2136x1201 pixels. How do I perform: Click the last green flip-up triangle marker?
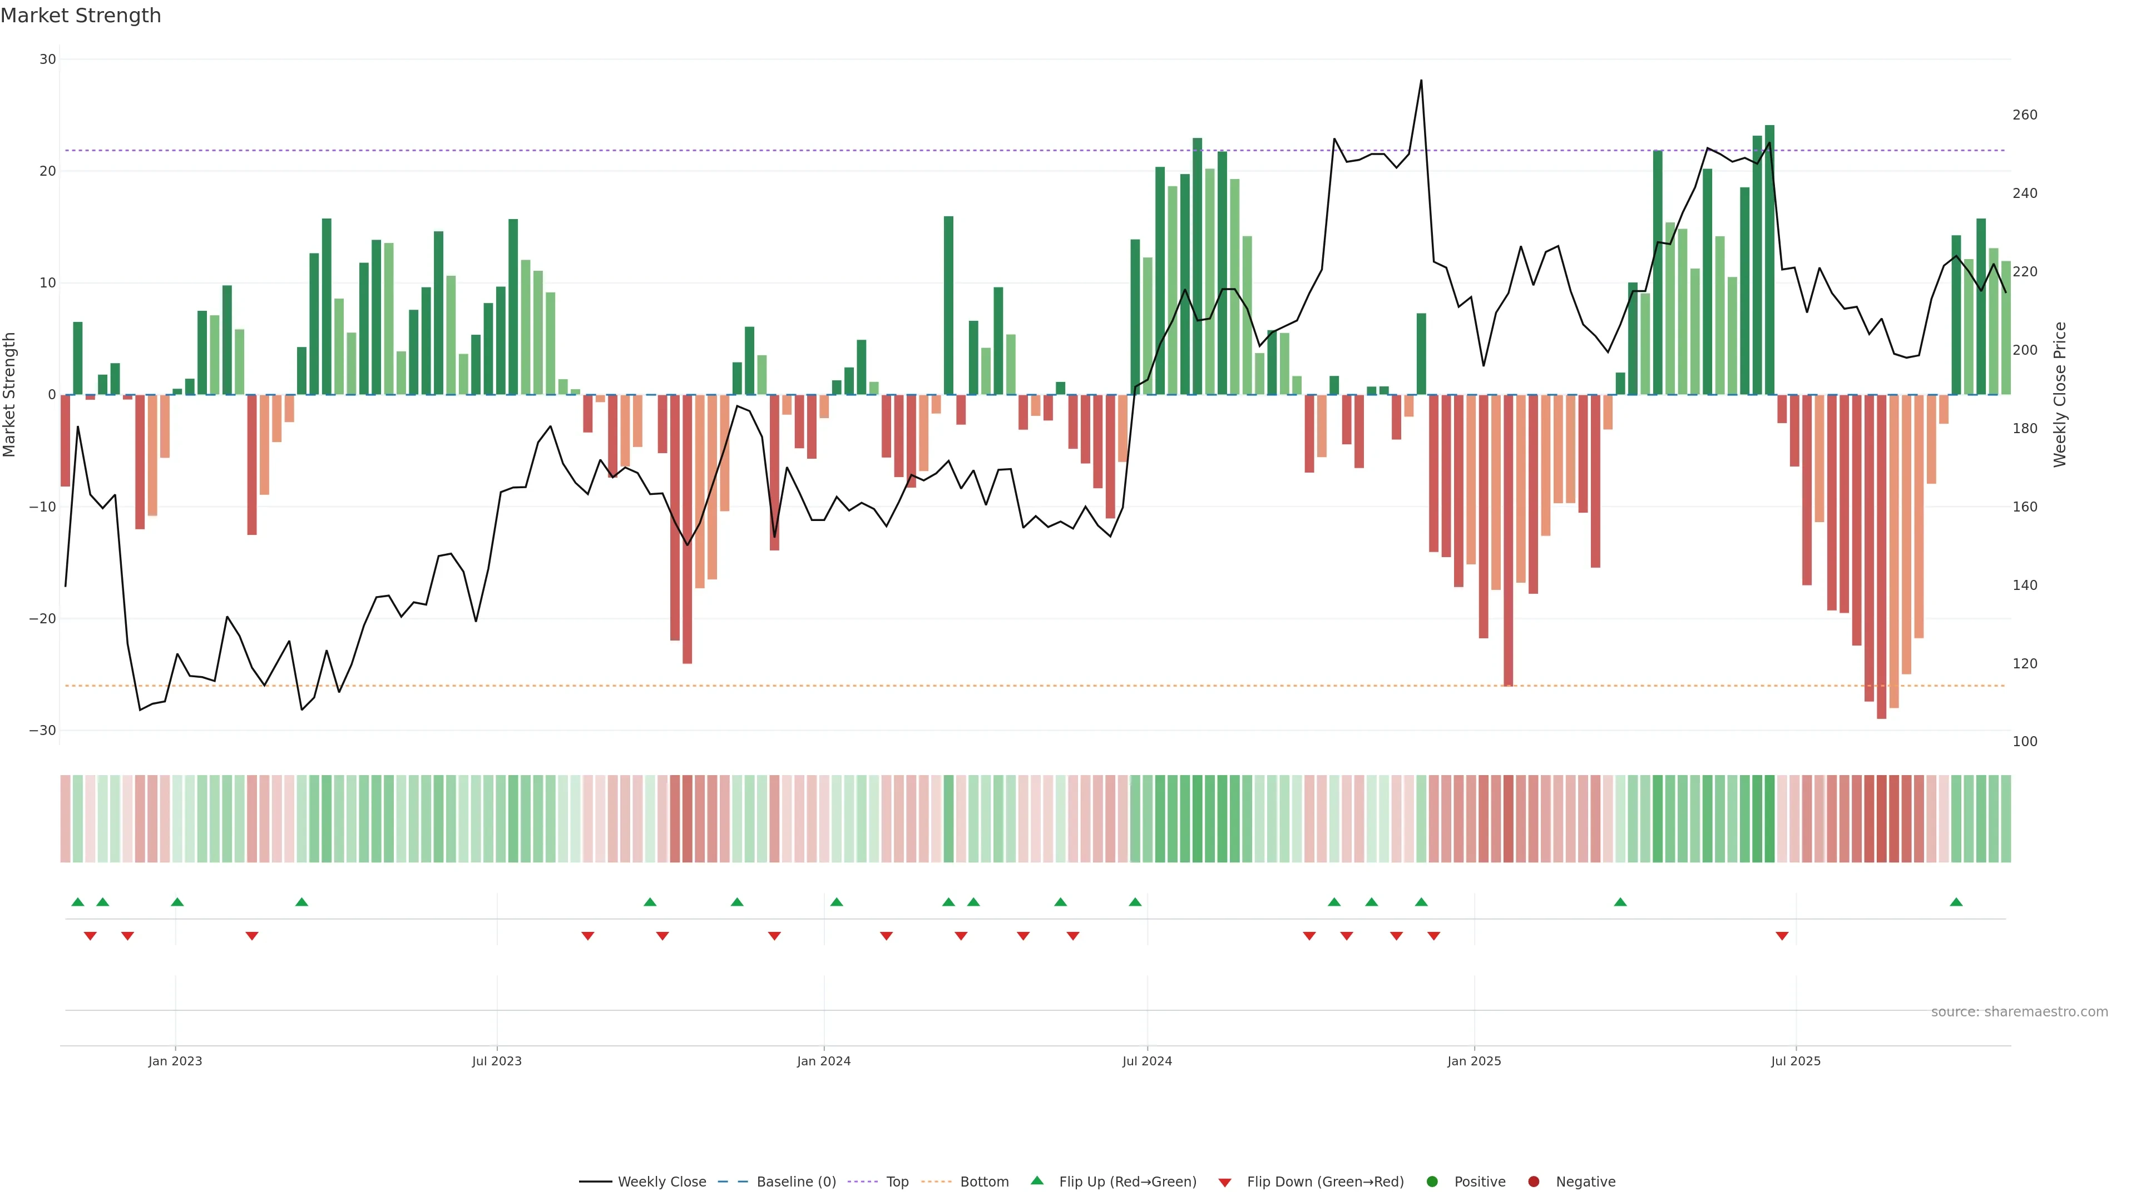tap(1956, 902)
